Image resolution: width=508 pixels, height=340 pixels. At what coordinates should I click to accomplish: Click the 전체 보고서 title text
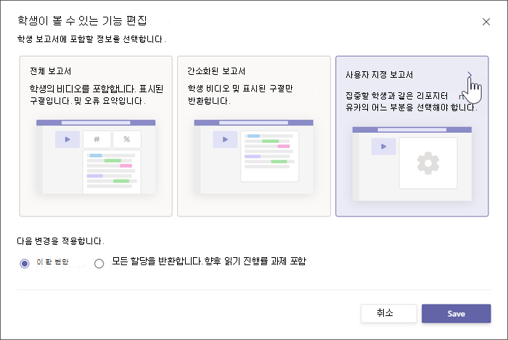click(x=51, y=71)
